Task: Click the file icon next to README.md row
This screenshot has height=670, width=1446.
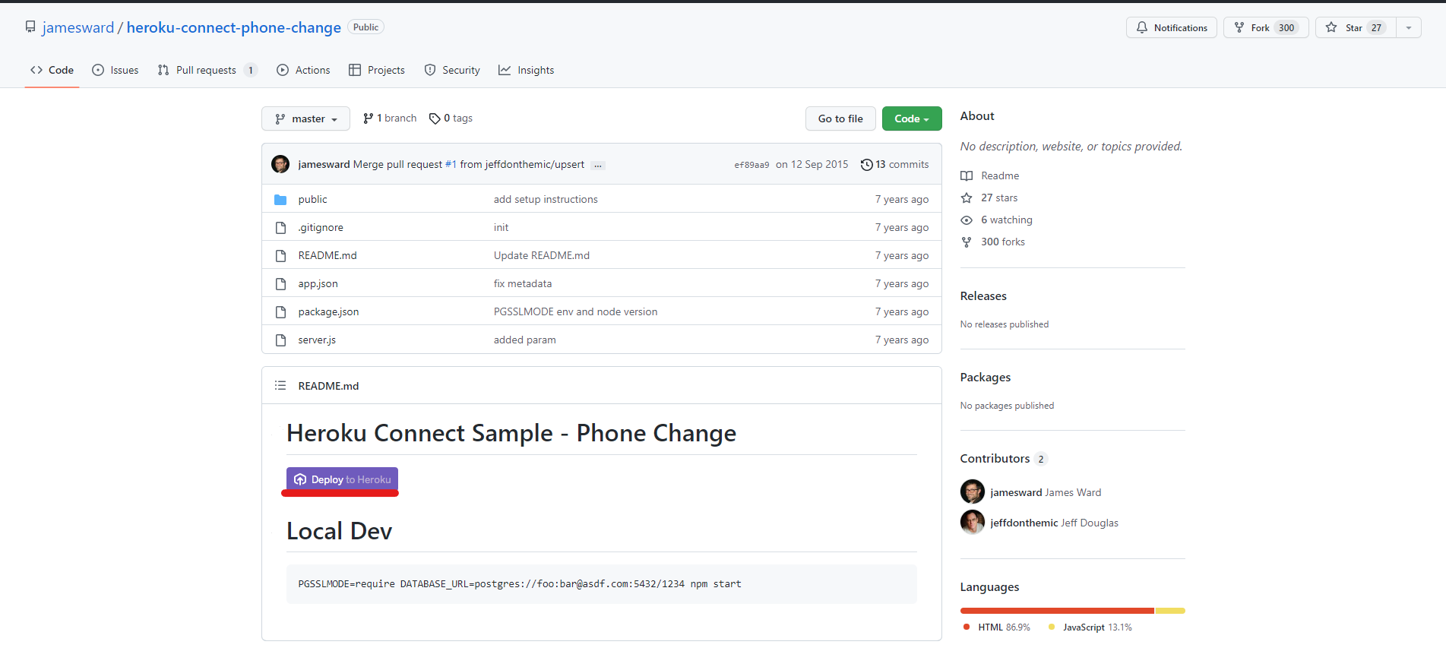Action: [280, 256]
